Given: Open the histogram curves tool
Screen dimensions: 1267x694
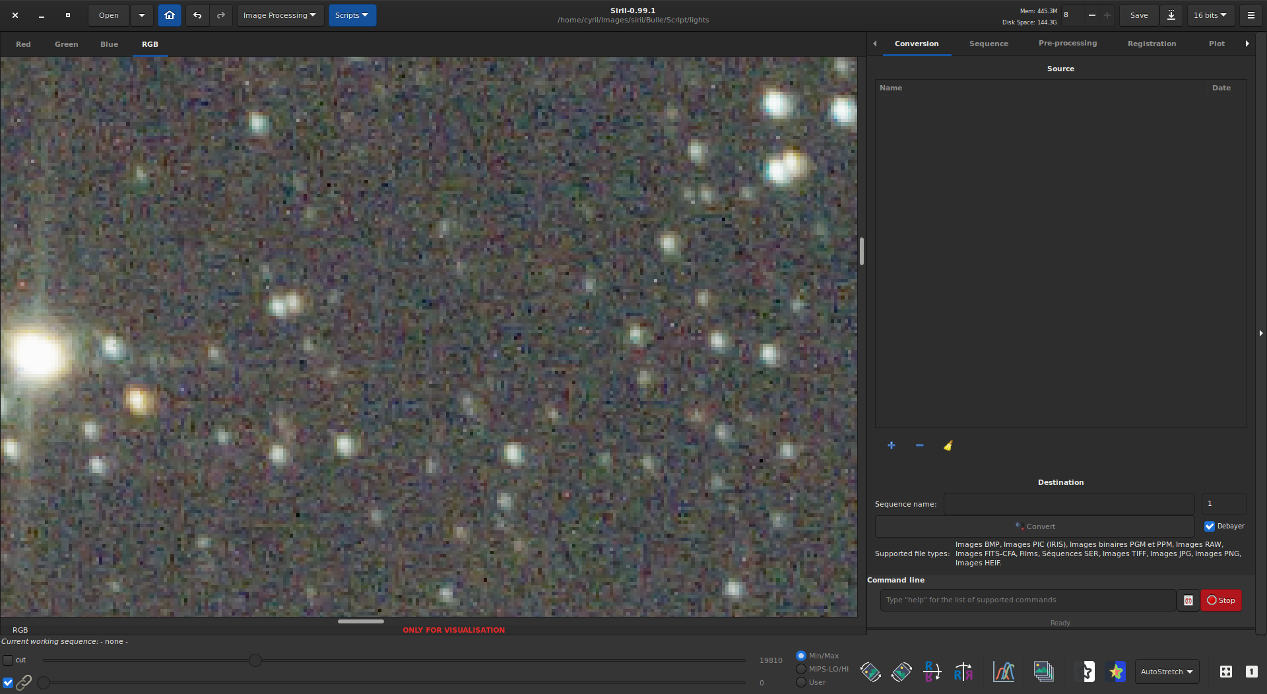Looking at the screenshot, I should 1004,672.
